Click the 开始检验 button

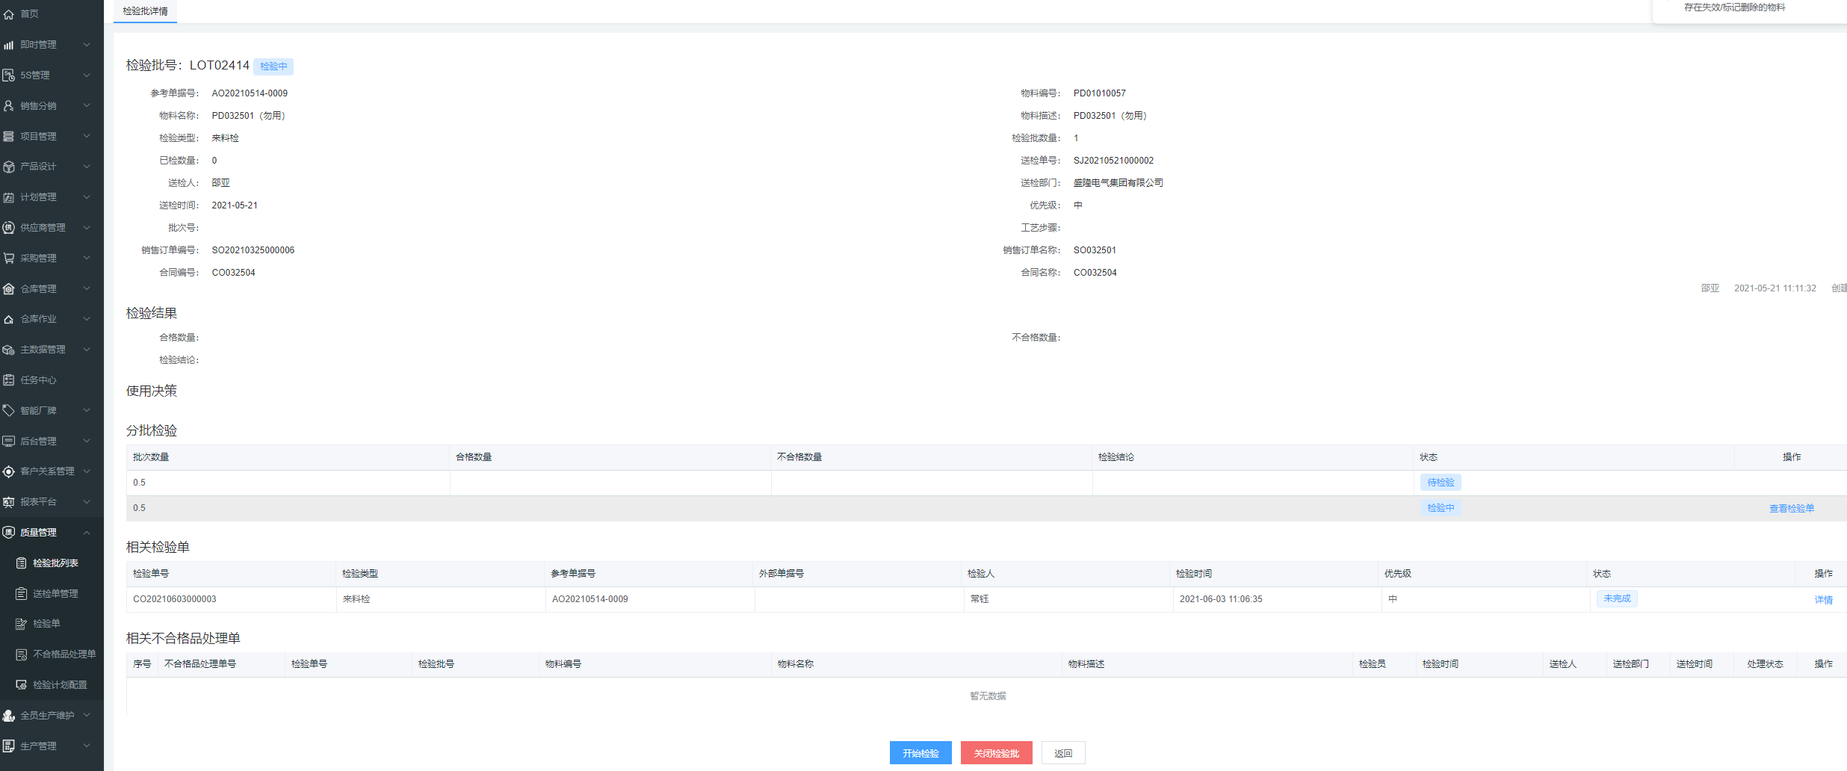920,753
